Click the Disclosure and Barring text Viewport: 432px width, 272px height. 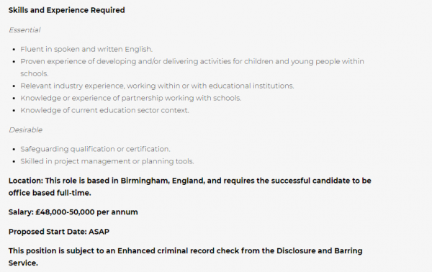tap(319, 251)
